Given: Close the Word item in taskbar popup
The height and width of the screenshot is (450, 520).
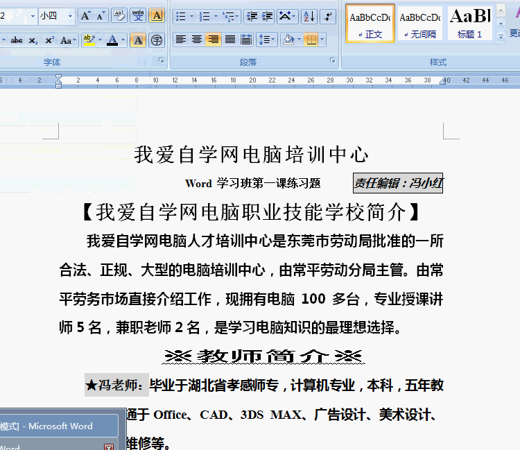Looking at the screenshot, I should 109,447.
